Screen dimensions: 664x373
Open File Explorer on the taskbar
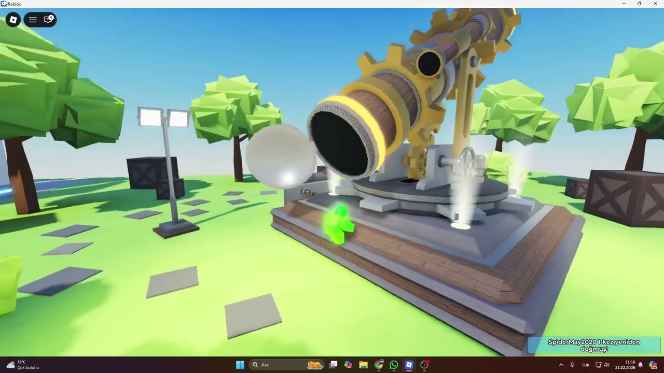(x=364, y=365)
